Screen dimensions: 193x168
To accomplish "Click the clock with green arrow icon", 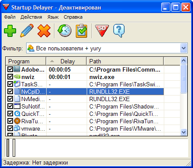I will [x=64, y=30].
